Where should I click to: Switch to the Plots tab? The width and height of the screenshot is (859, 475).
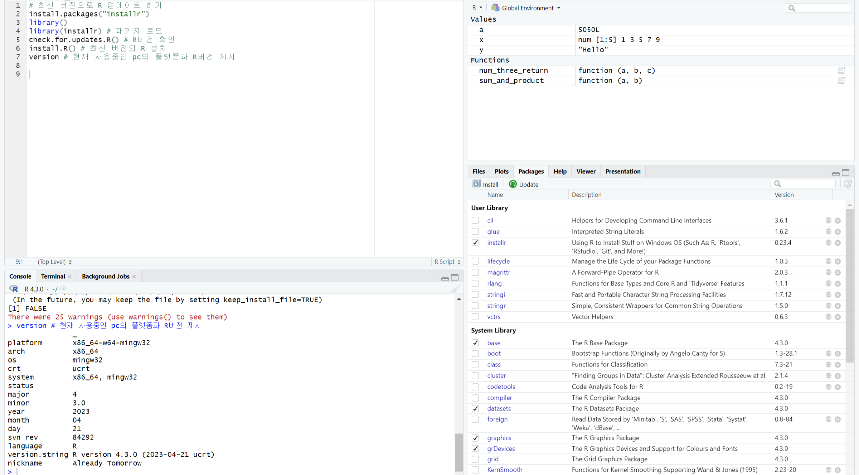point(501,171)
